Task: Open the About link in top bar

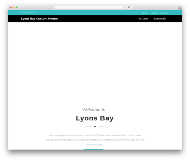Action: point(154,13)
